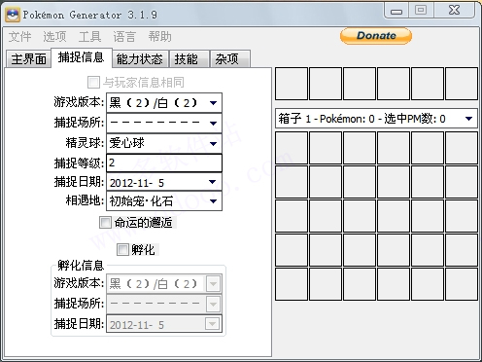The image size is (482, 362).
Task: Tick the 孵化 checkbox
Action: 122,249
